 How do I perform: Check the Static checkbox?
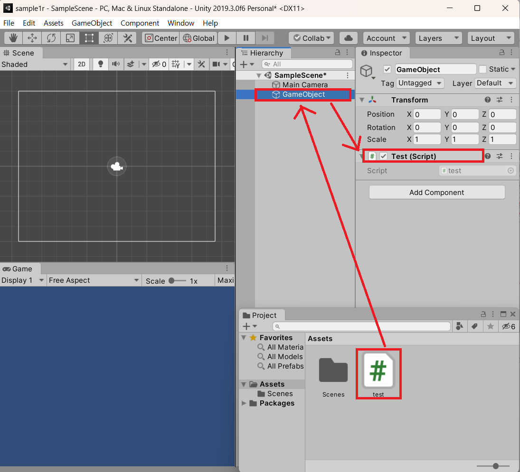click(483, 69)
